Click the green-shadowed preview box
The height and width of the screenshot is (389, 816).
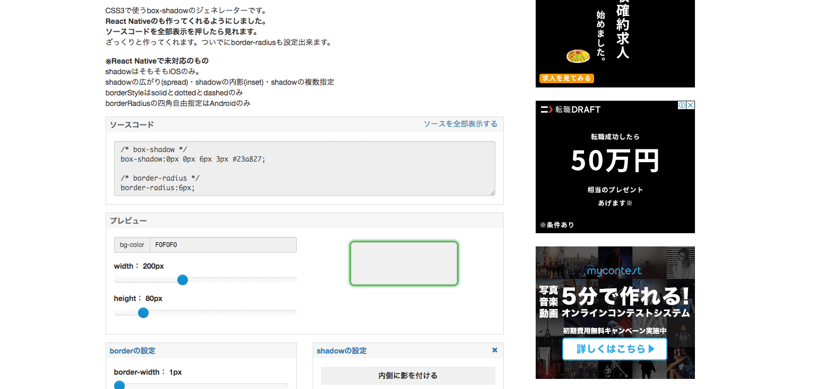(x=404, y=263)
